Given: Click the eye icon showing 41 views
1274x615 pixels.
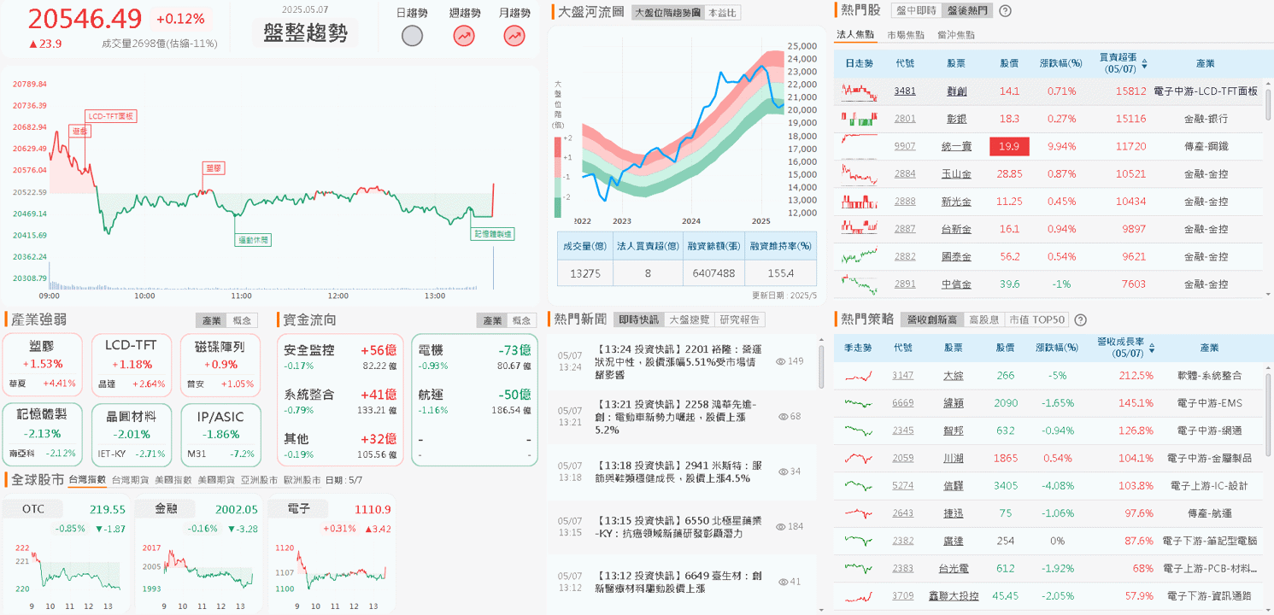Looking at the screenshot, I should [784, 582].
